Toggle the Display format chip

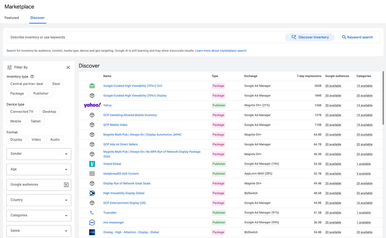click(x=16, y=139)
